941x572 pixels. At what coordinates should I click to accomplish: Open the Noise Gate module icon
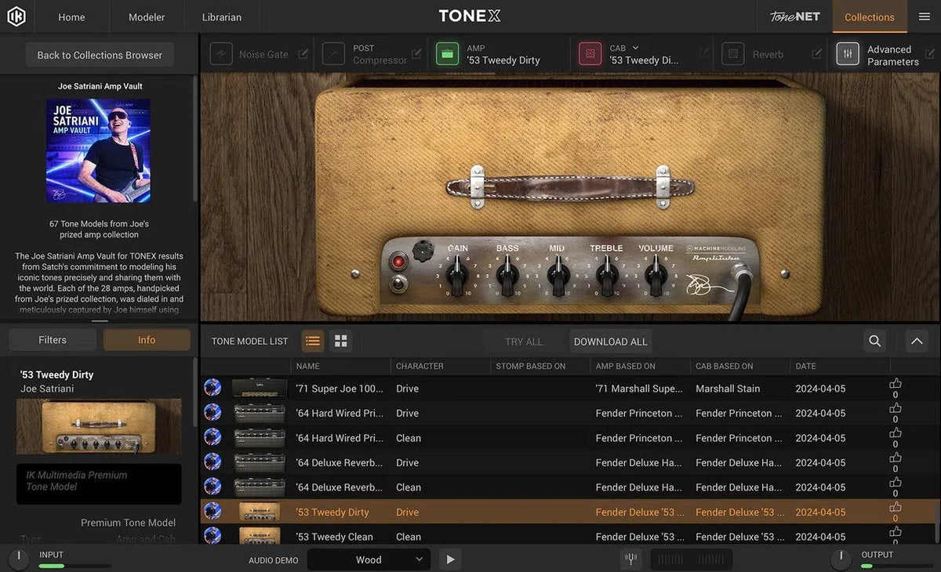tap(221, 53)
